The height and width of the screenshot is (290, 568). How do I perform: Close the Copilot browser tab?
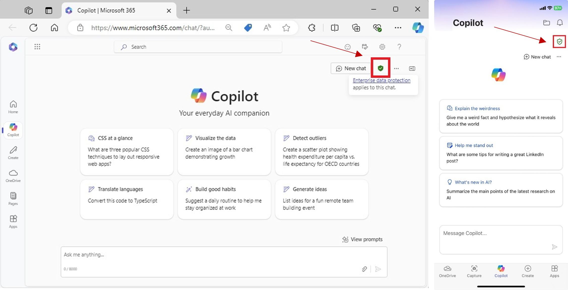click(169, 11)
